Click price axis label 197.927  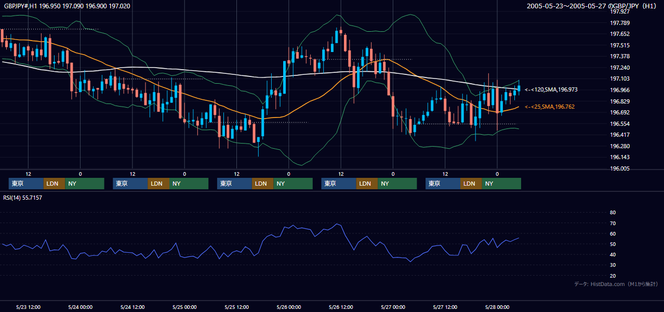pos(619,11)
